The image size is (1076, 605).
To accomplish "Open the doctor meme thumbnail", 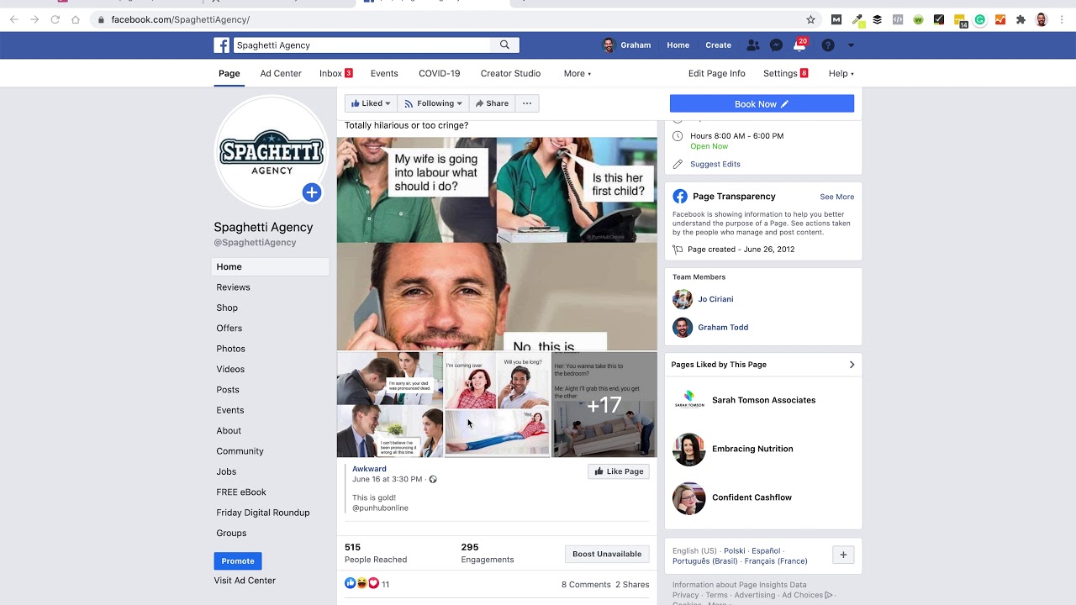I will click(390, 405).
